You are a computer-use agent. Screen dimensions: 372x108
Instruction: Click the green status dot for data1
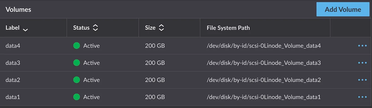pos(77,97)
